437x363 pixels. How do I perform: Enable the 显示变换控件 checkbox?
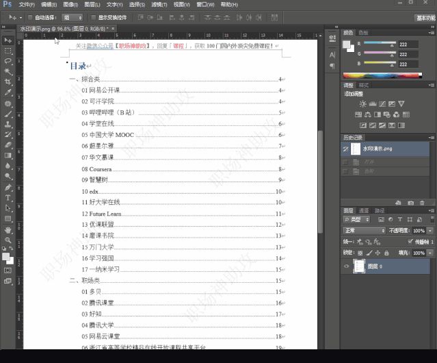point(94,18)
